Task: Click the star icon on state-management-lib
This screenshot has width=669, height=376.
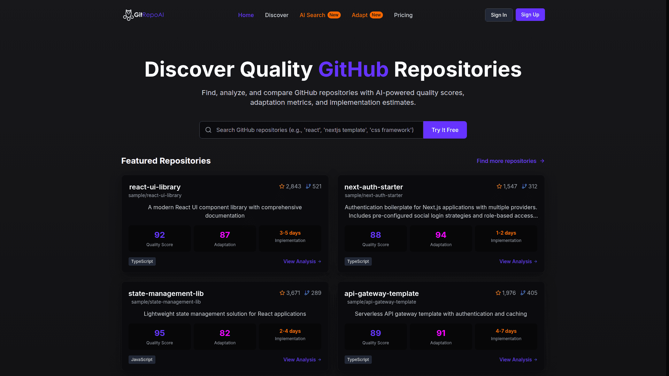Action: 282,293
